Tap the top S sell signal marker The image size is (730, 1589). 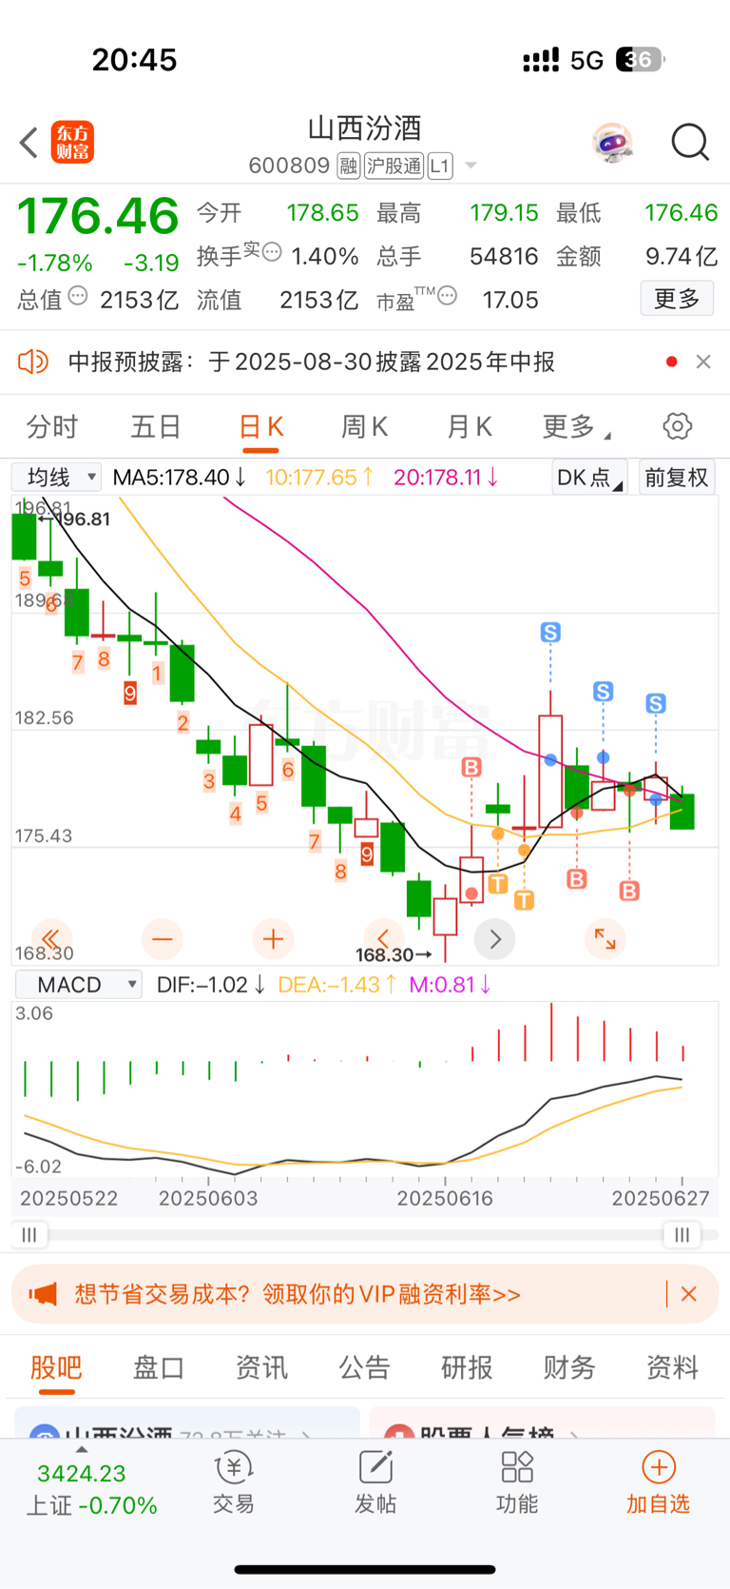[550, 632]
